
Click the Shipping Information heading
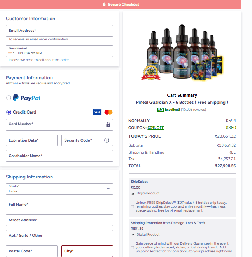point(29,177)
